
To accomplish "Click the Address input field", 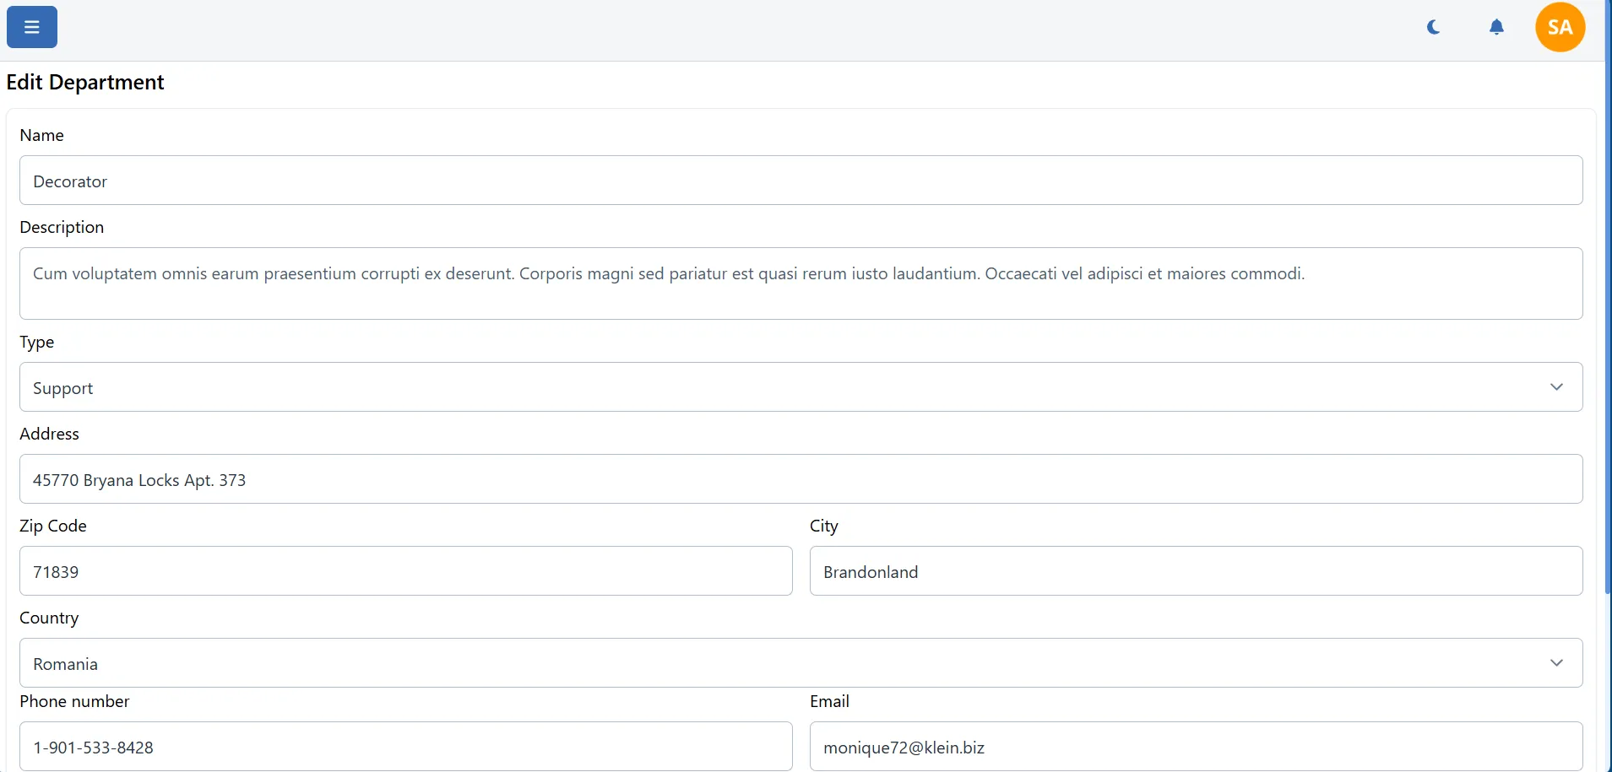I will point(801,479).
